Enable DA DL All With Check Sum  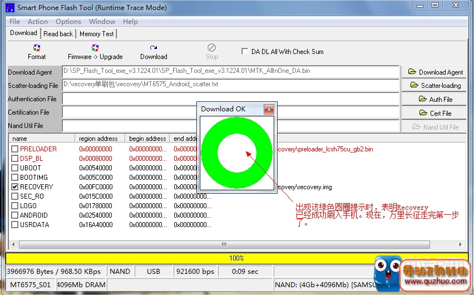tap(245, 52)
